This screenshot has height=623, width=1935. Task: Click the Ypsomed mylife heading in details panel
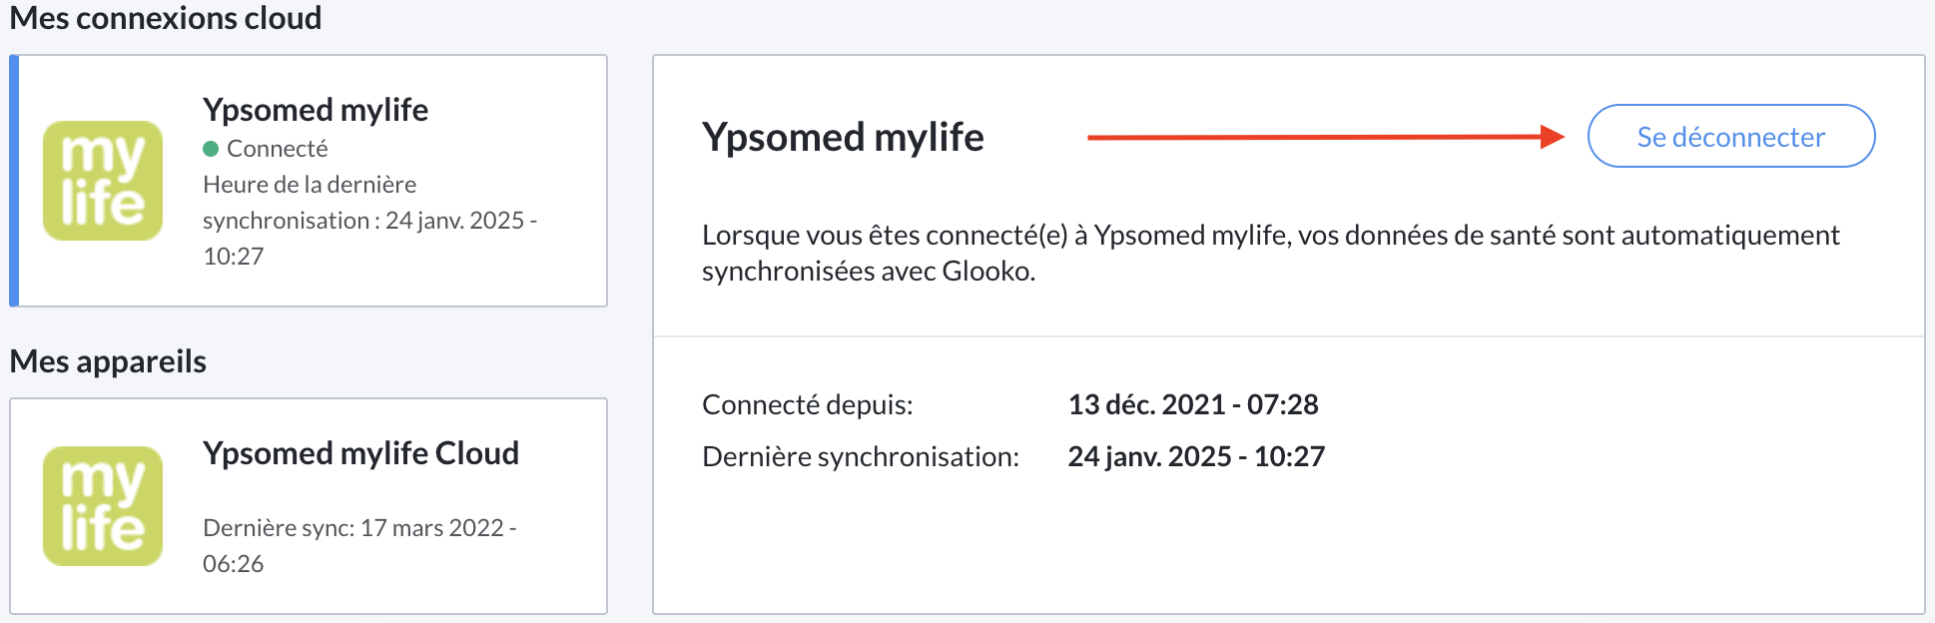click(x=843, y=137)
